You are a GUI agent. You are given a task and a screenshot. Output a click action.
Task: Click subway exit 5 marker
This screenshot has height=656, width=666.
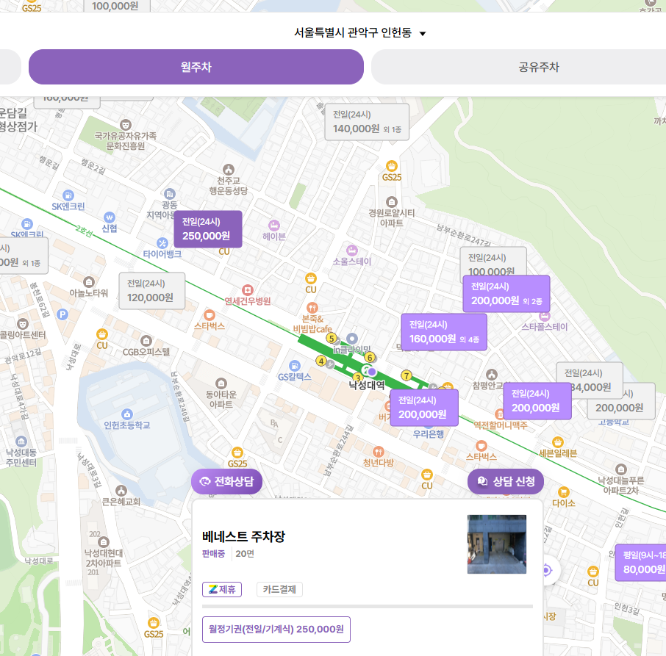tap(332, 338)
